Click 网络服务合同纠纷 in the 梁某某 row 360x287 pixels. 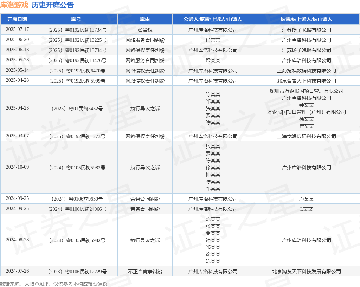[145, 60]
